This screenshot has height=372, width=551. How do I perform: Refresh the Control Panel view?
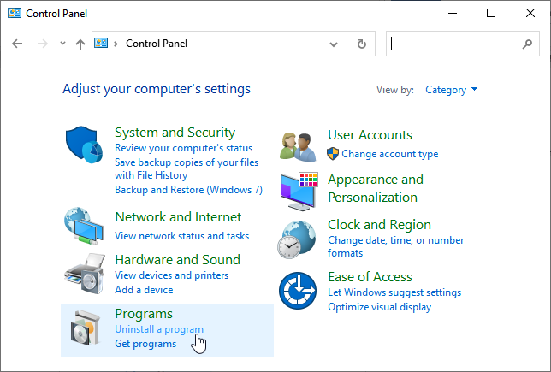click(362, 44)
